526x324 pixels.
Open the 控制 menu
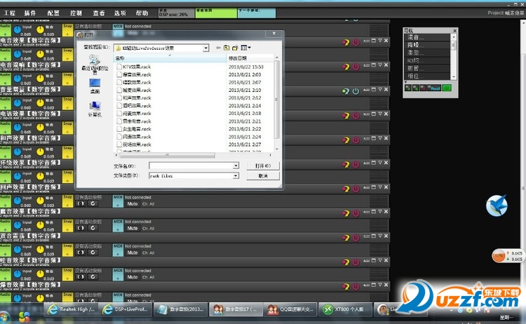[76, 13]
